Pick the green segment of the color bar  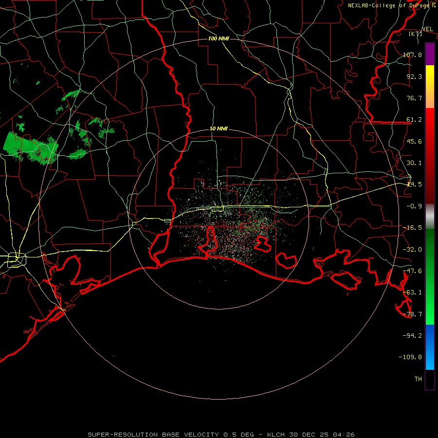pyautogui.click(x=430, y=276)
